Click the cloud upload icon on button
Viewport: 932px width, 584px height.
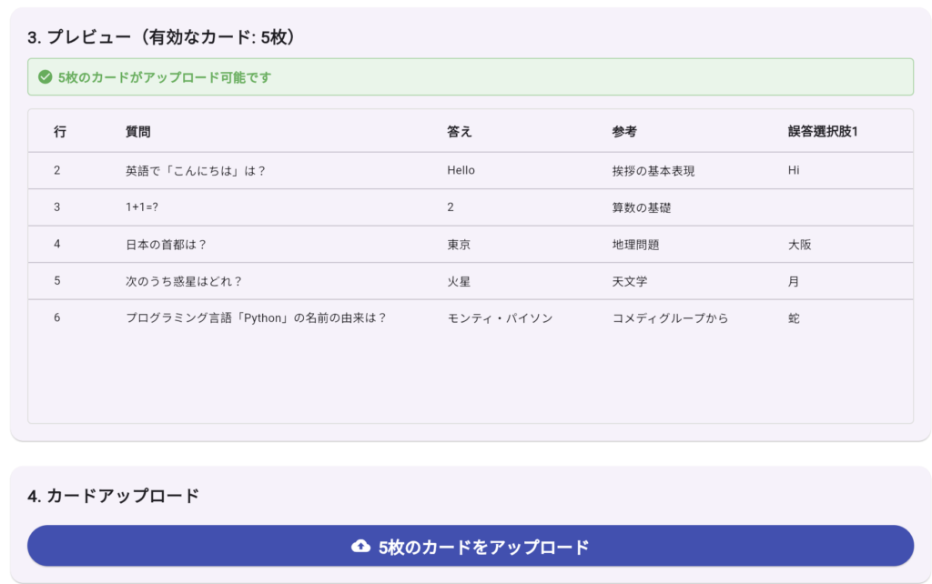360,546
